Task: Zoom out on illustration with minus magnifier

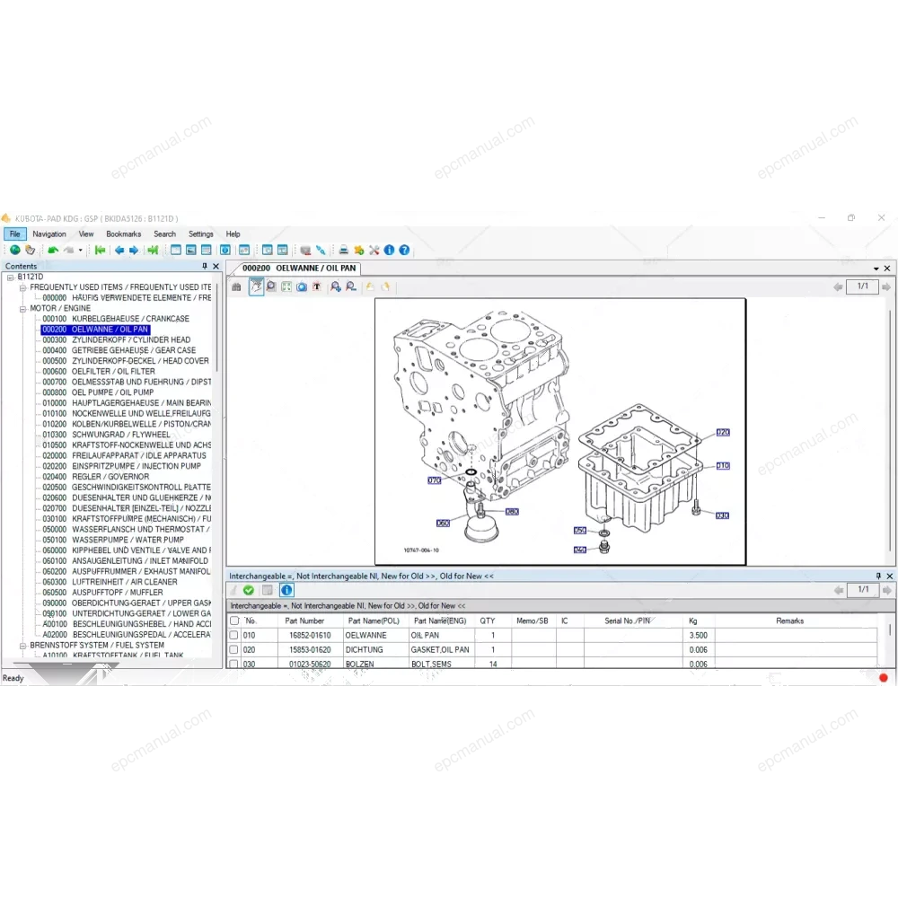Action: click(351, 287)
